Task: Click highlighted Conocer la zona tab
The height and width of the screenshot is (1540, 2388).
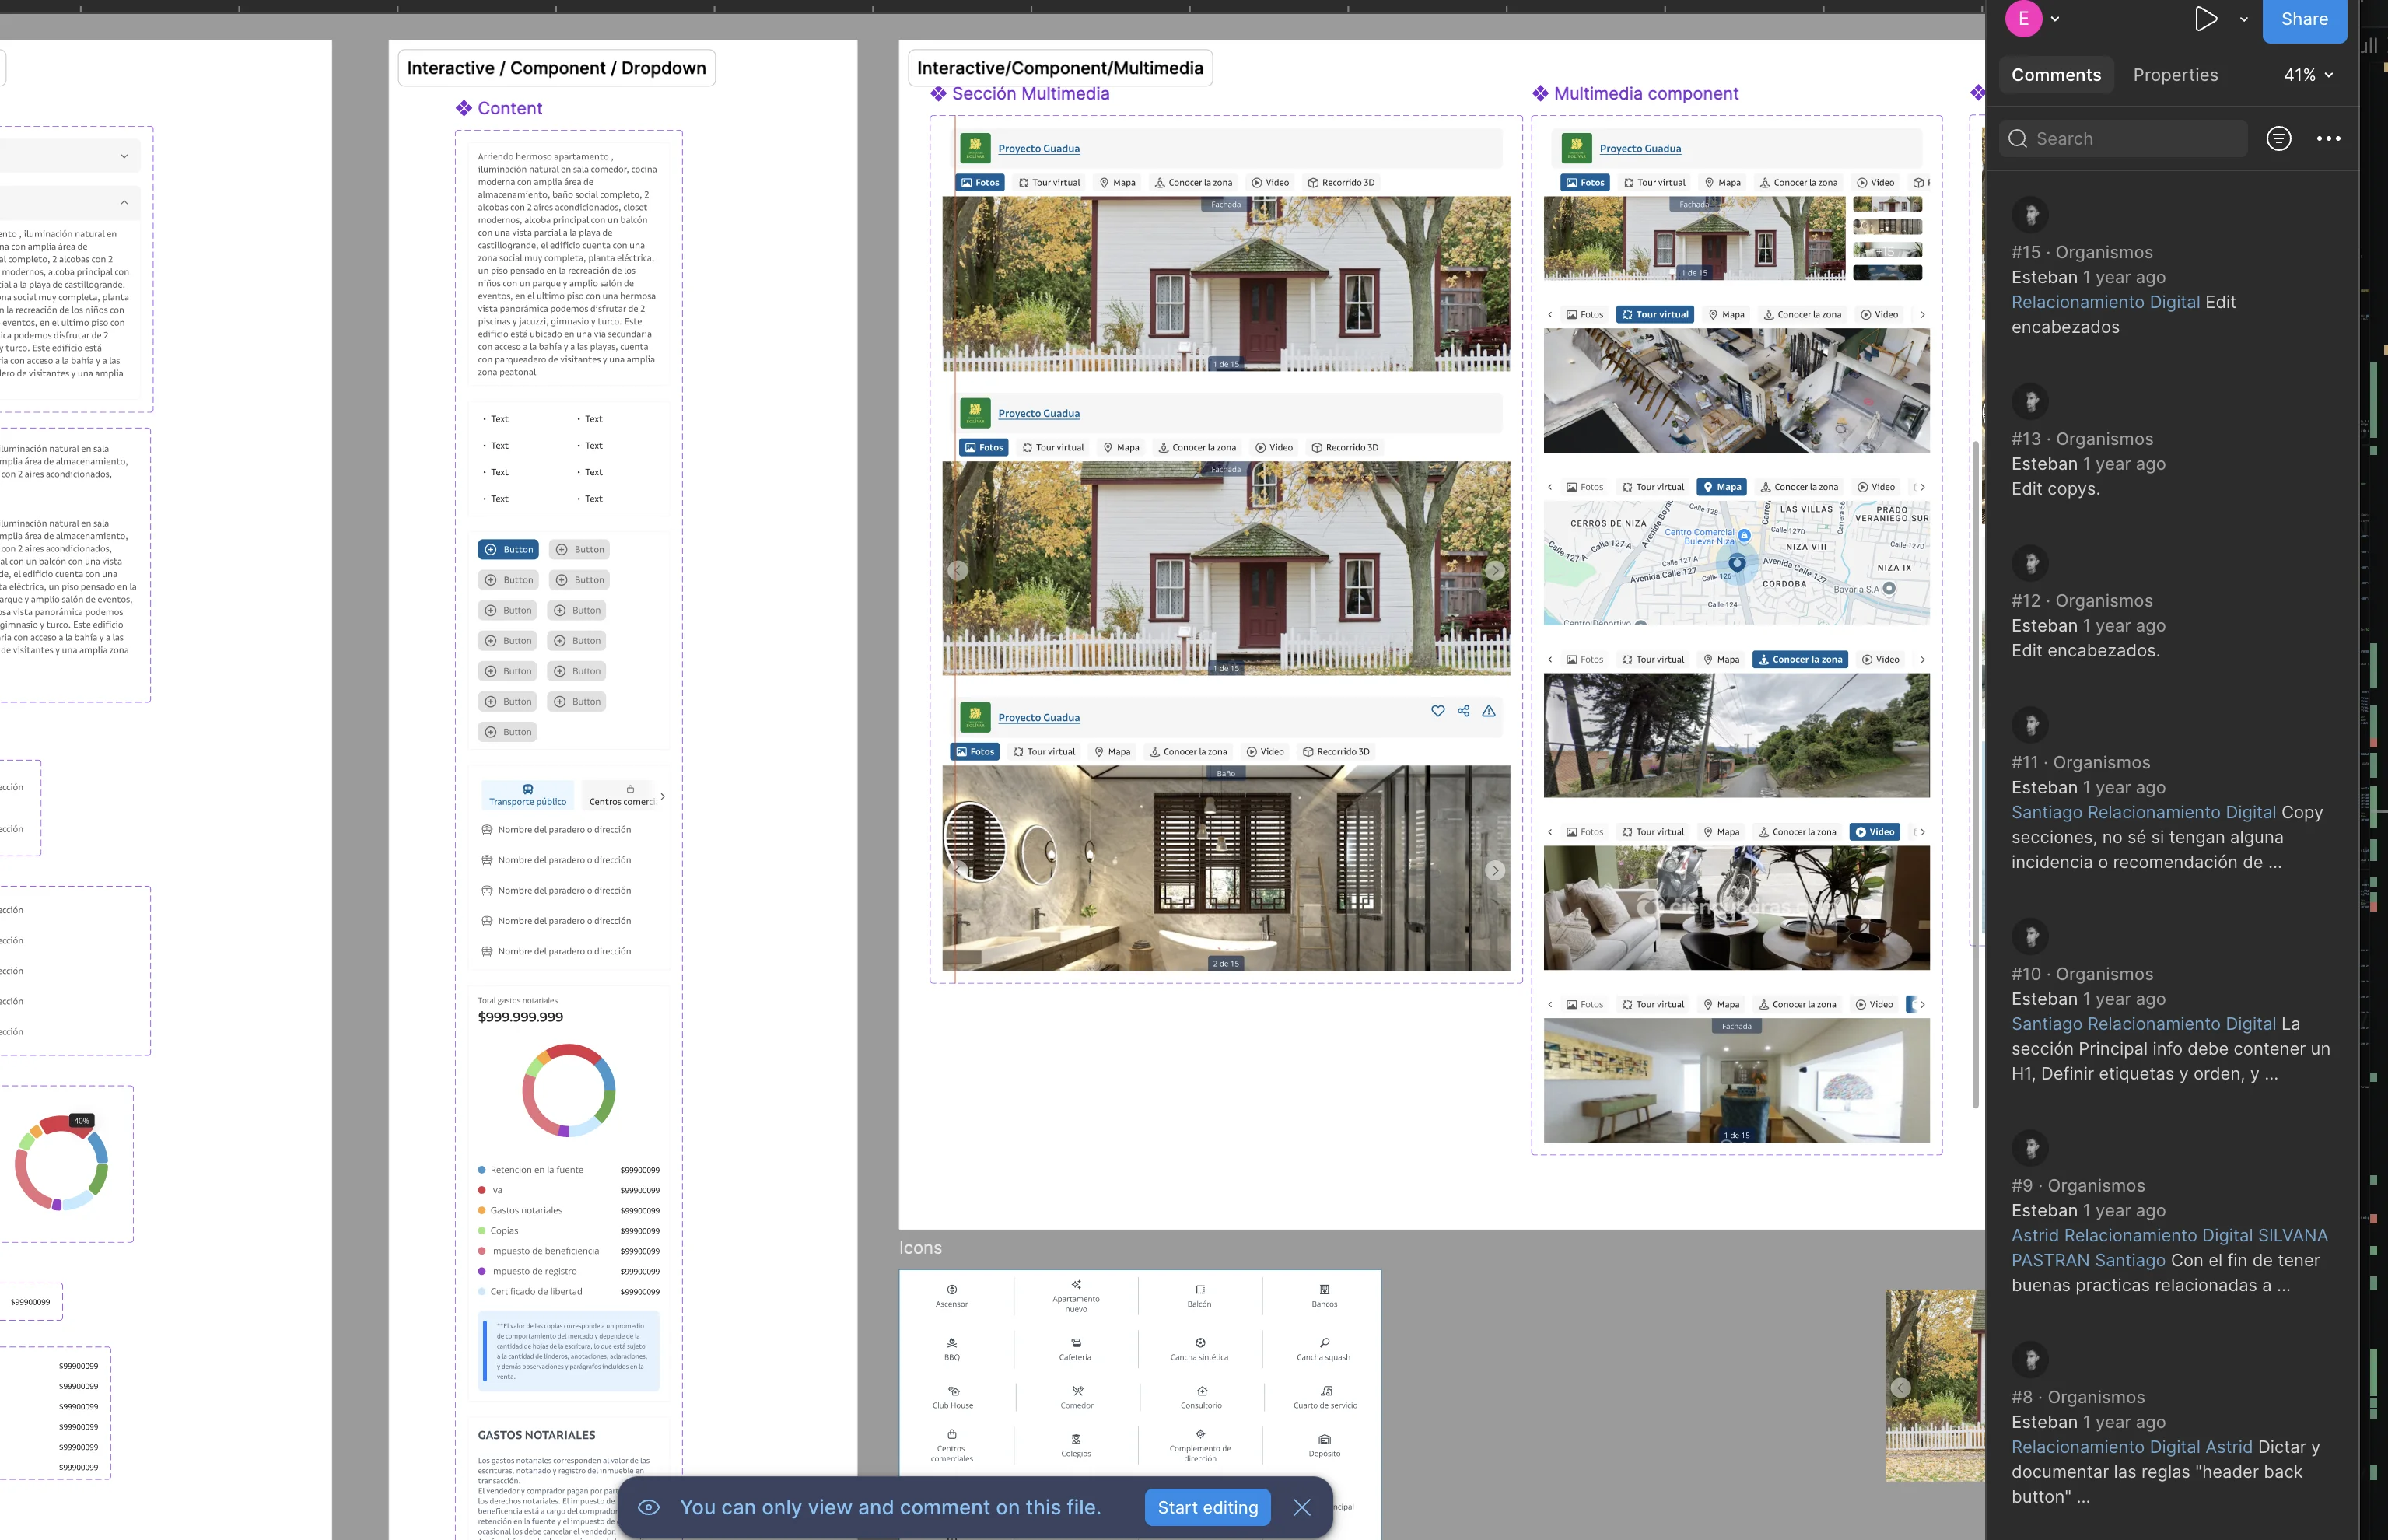Action: (x=1800, y=660)
